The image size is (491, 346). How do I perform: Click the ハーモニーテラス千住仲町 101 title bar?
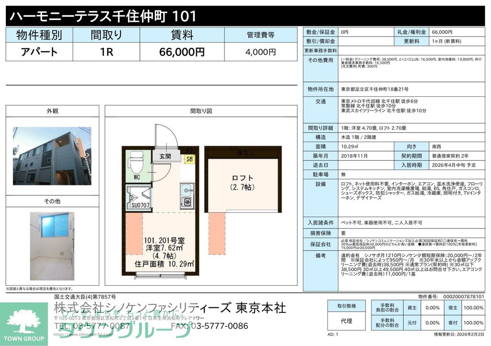pyautogui.click(x=101, y=16)
